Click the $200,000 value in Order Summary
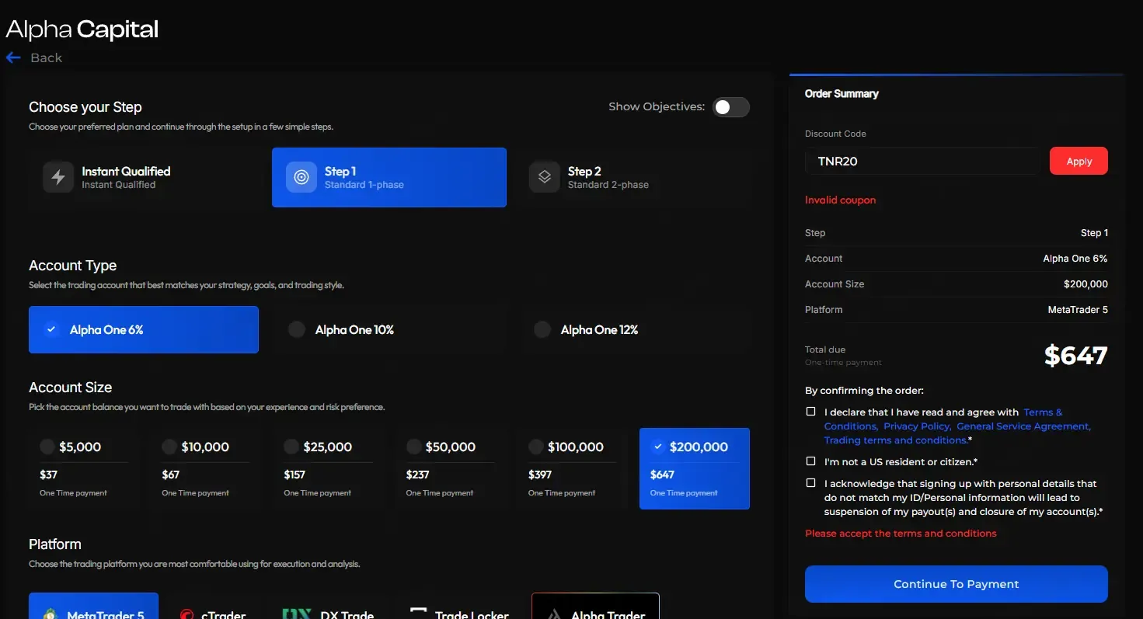Image resolution: width=1143 pixels, height=619 pixels. pyautogui.click(x=1086, y=284)
